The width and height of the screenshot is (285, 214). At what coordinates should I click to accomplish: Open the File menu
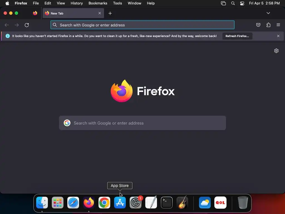coord(36,3)
